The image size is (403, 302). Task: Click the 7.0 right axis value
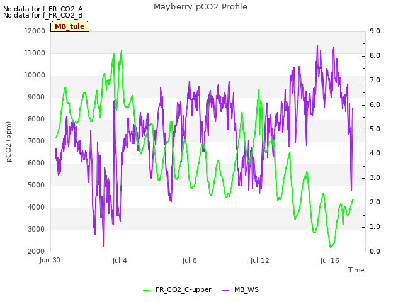(375, 80)
